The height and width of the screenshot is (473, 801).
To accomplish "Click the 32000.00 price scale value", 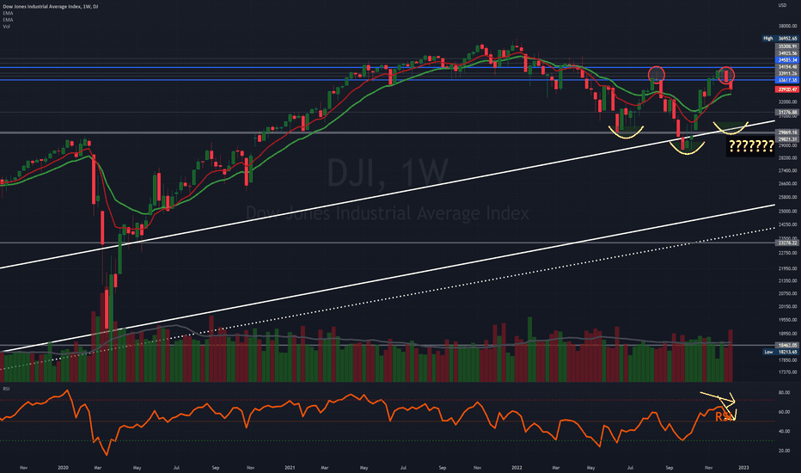I will 788,101.
